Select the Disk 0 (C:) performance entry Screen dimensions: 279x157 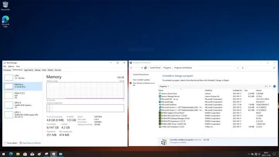23,95
